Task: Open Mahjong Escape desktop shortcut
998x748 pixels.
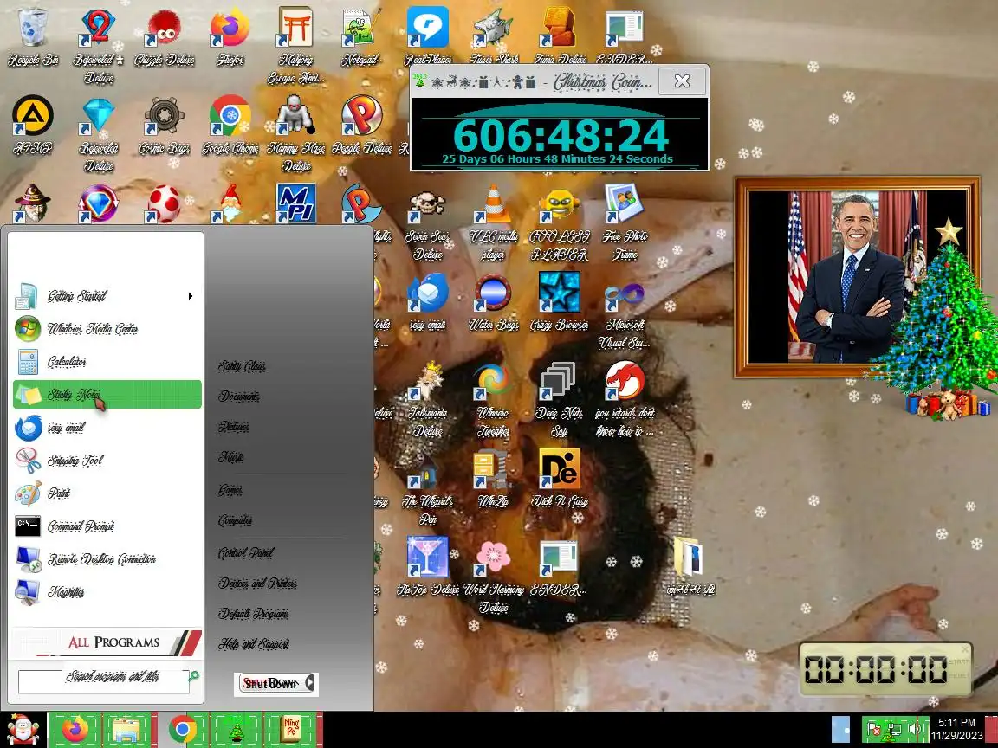Action: 295,44
